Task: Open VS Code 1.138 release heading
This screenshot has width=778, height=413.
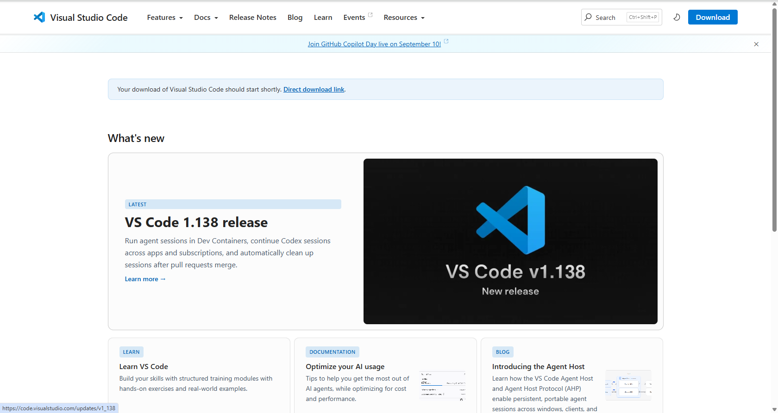Action: tap(196, 222)
